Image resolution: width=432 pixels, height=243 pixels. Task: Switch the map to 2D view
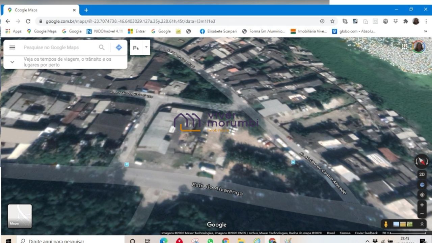coord(422,174)
